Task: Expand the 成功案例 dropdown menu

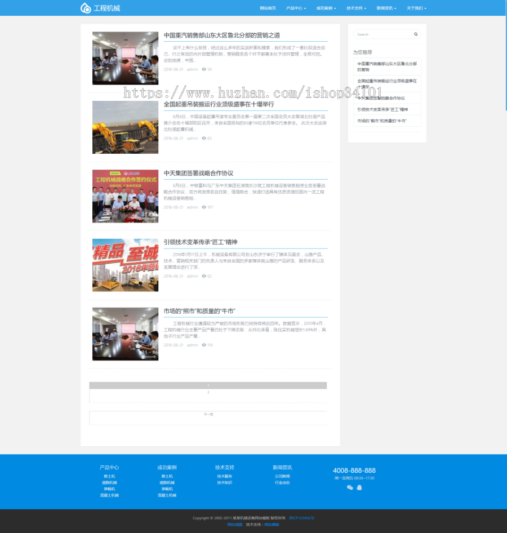Action: tap(326, 8)
